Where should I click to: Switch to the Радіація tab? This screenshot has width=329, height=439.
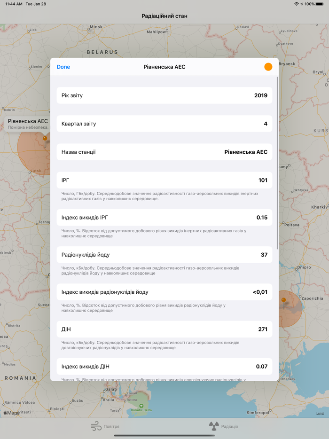pos(223,426)
